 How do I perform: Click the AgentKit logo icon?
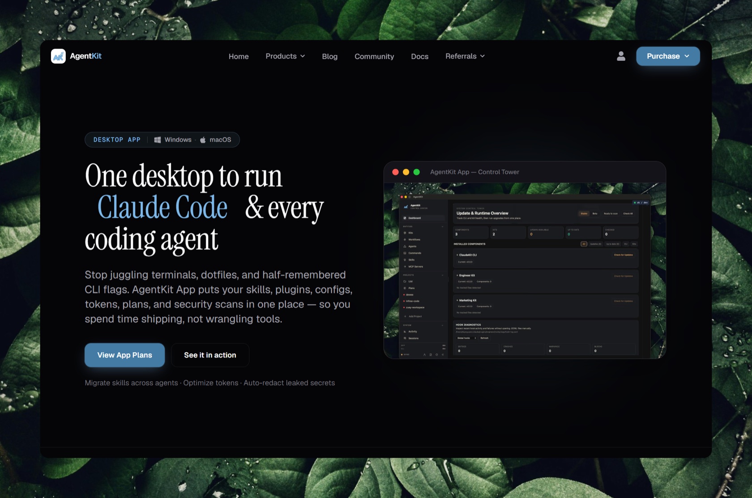coord(58,56)
